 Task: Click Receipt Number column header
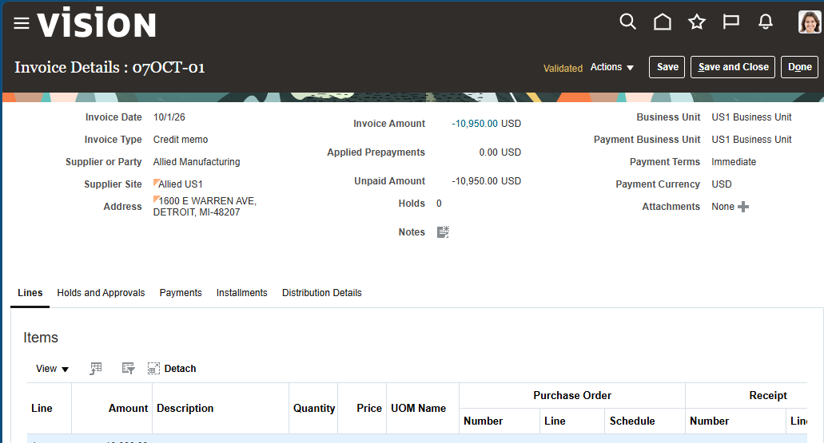(x=736, y=421)
